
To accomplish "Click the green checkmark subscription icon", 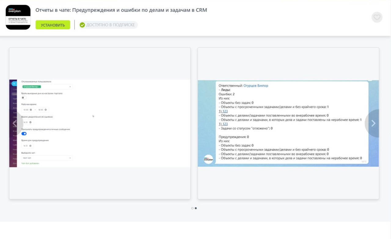I will coord(82,25).
